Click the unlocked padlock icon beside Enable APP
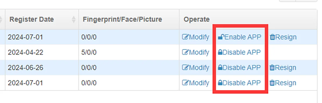The image size is (322, 103). coord(221,37)
